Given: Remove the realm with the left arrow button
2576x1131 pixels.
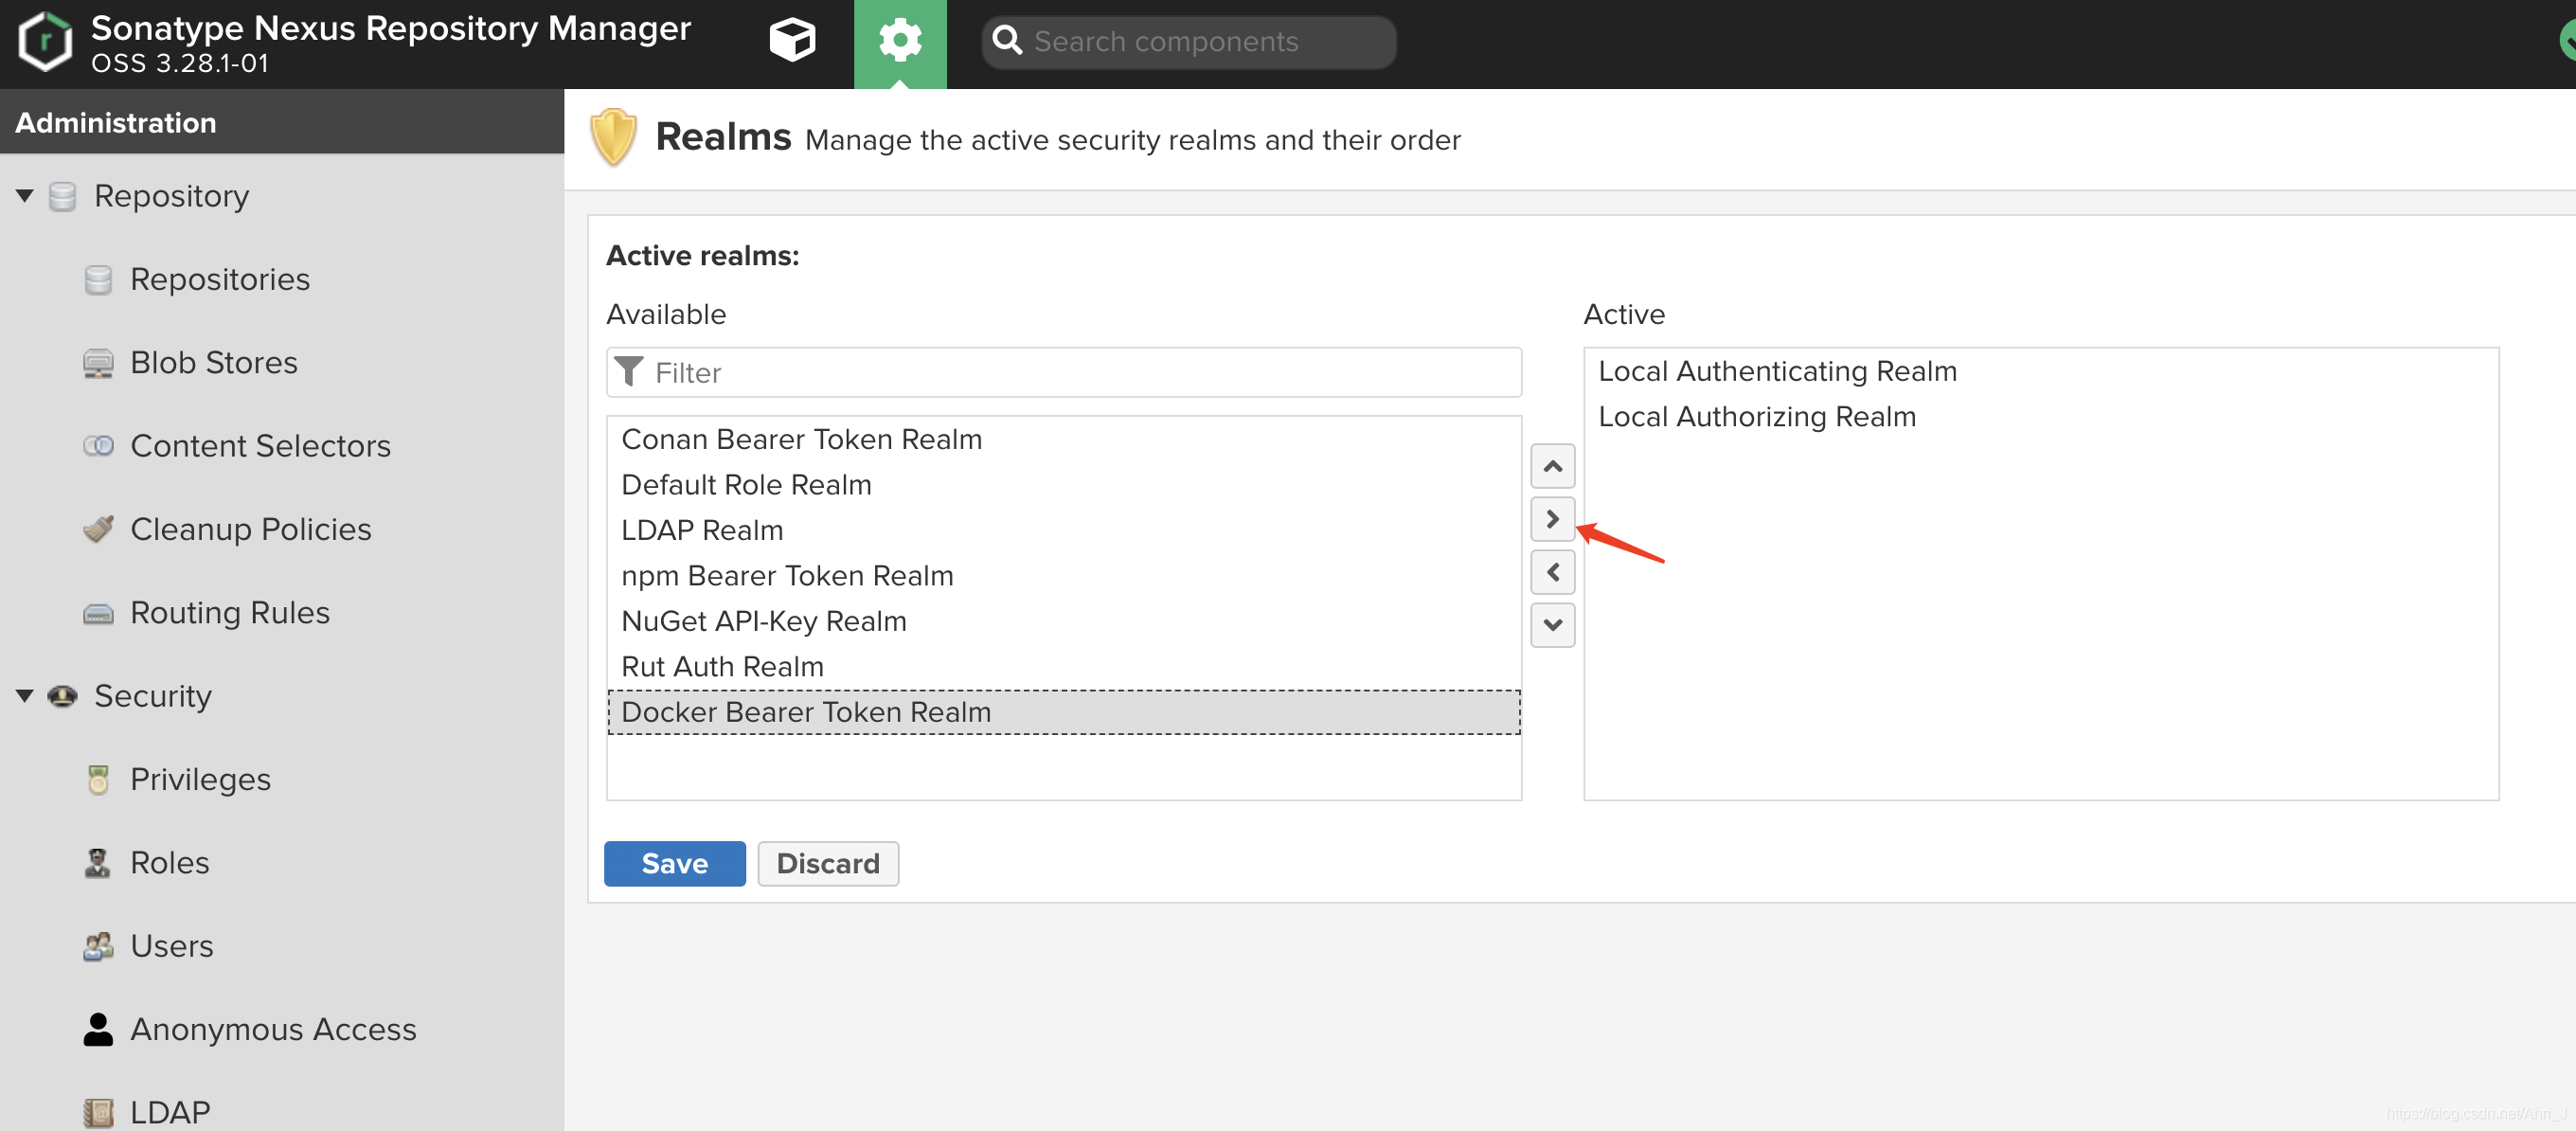Looking at the screenshot, I should click(1552, 572).
